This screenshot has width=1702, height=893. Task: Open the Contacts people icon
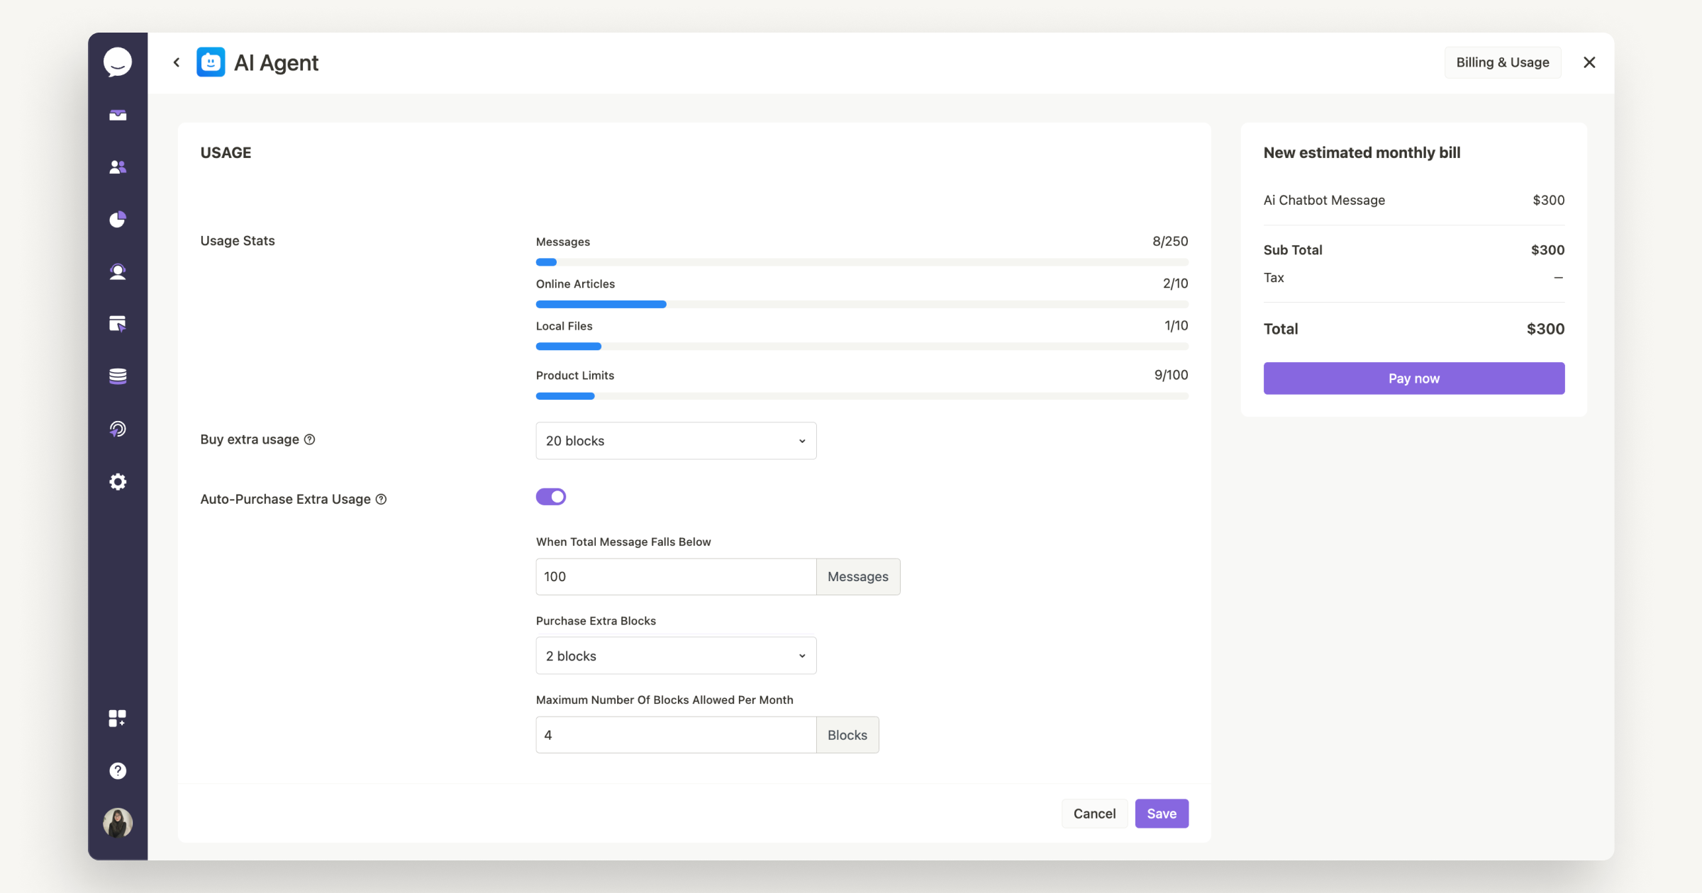117,167
